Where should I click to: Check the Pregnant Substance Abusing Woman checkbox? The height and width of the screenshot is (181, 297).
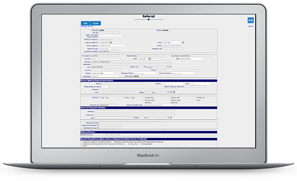[x=82, y=142]
